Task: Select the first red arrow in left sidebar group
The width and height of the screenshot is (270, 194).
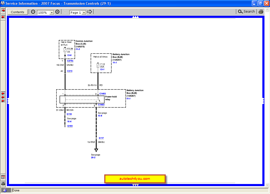Action: tap(3, 93)
